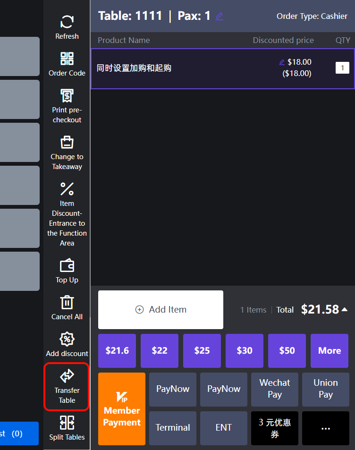Open Item Discount function icon
This screenshot has width=355, height=450.
coord(67,189)
